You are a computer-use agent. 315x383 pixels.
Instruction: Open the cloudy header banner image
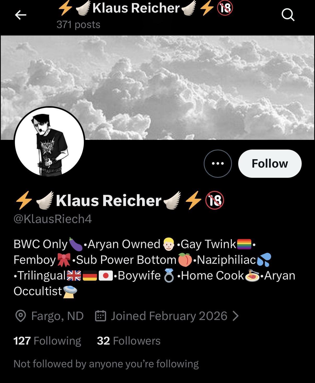pyautogui.click(x=157, y=88)
